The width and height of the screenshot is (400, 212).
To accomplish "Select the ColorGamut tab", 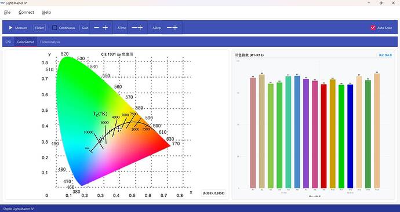I will [x=26, y=42].
